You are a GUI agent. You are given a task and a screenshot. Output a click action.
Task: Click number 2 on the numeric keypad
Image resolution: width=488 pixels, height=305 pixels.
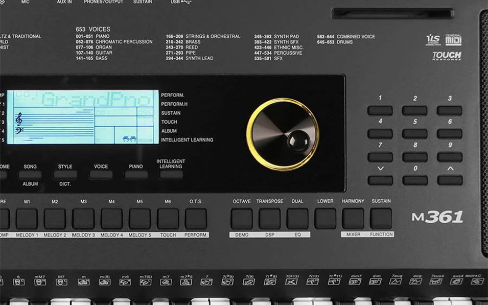[x=414, y=110]
